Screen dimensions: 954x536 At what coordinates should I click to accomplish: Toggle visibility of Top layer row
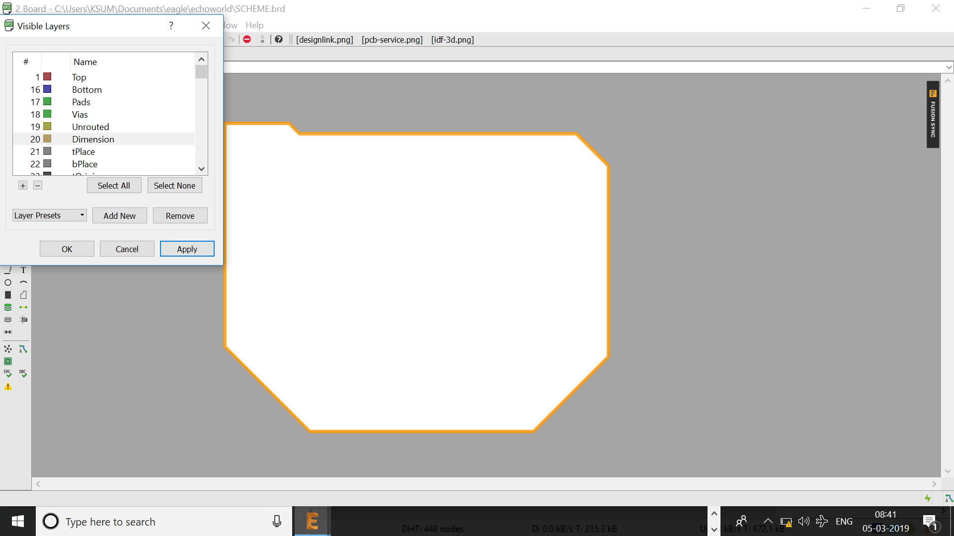point(79,77)
